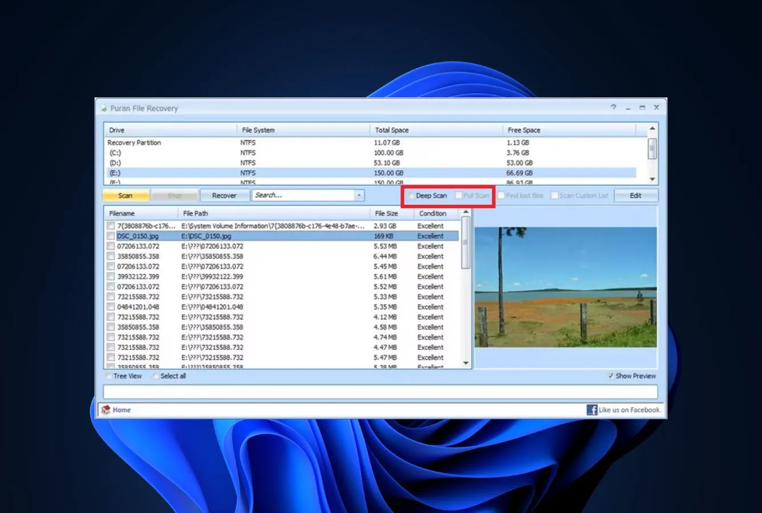
Task: Click the E:\???\39932122.399 file path
Action: [x=212, y=276]
